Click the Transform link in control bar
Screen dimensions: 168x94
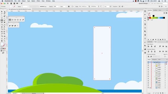pyautogui.click(x=115, y=7)
